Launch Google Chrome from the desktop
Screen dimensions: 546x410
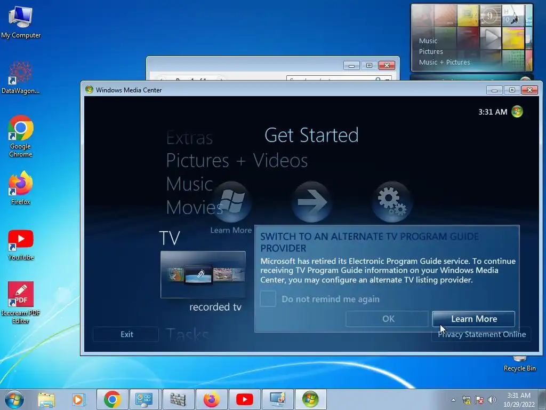pyautogui.click(x=21, y=136)
